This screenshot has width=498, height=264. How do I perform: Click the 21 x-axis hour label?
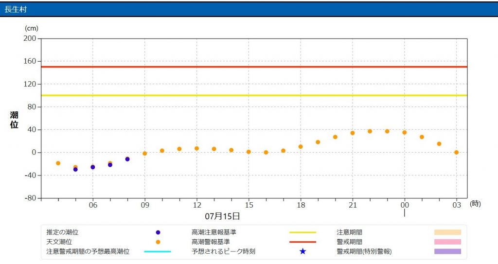click(x=353, y=205)
